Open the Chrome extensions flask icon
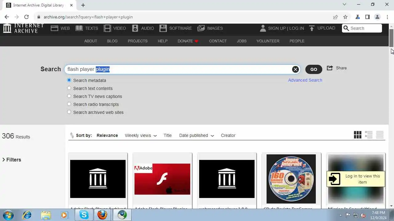394x221 pixels. pyautogui.click(x=358, y=17)
